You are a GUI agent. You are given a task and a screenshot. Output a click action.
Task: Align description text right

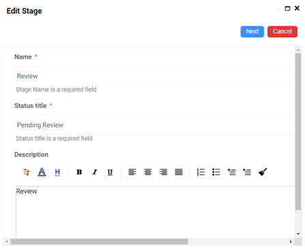pos(163,172)
